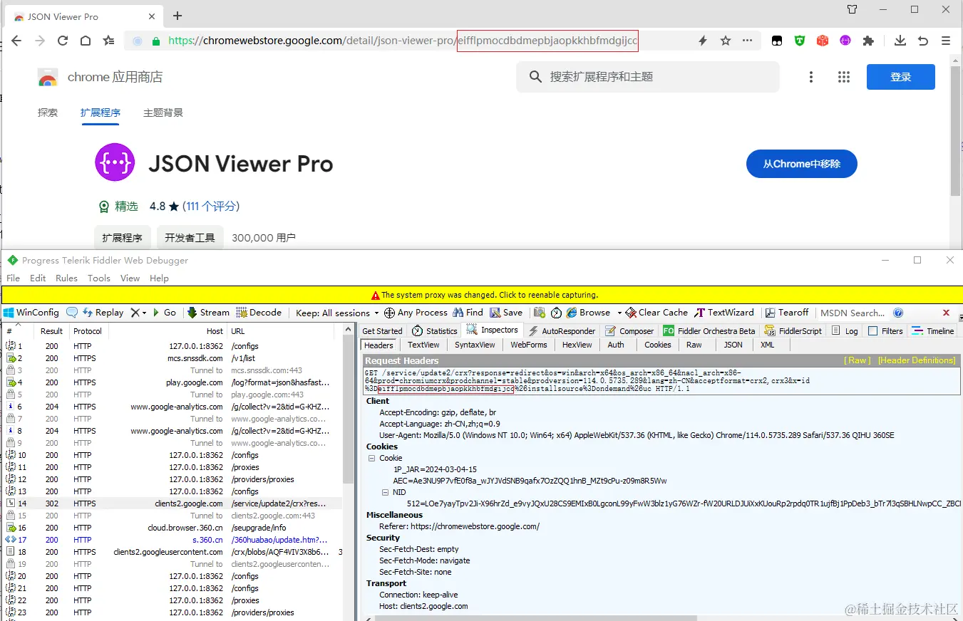Select the TextView inspector tab
Screen dimensions: 963x621
point(423,345)
